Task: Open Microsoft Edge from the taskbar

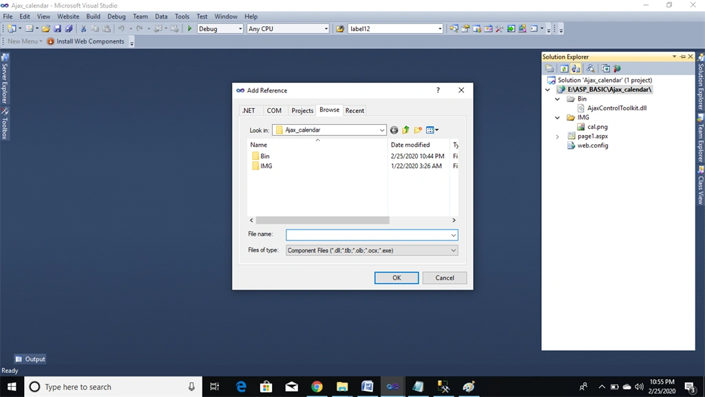Action: point(242,387)
